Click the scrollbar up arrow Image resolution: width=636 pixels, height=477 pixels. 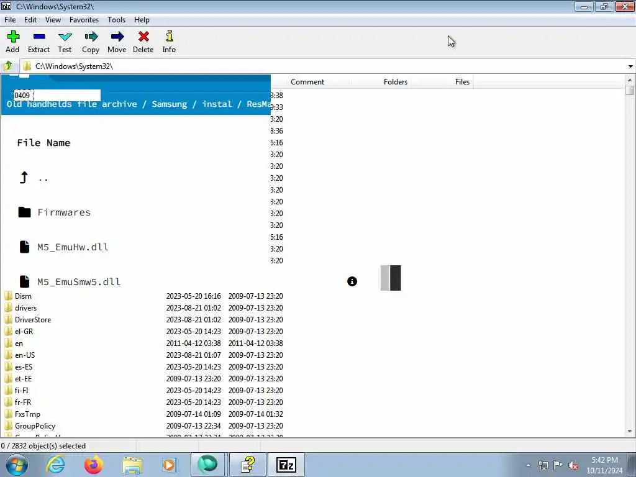(x=630, y=79)
